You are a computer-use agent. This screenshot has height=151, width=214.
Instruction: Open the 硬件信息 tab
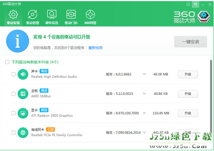(52, 17)
